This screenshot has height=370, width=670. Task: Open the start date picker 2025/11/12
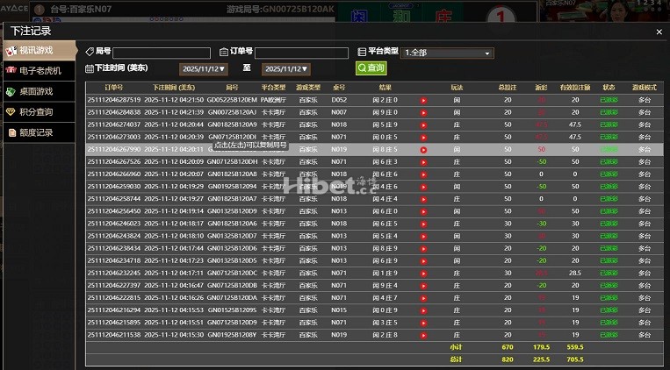click(203, 68)
